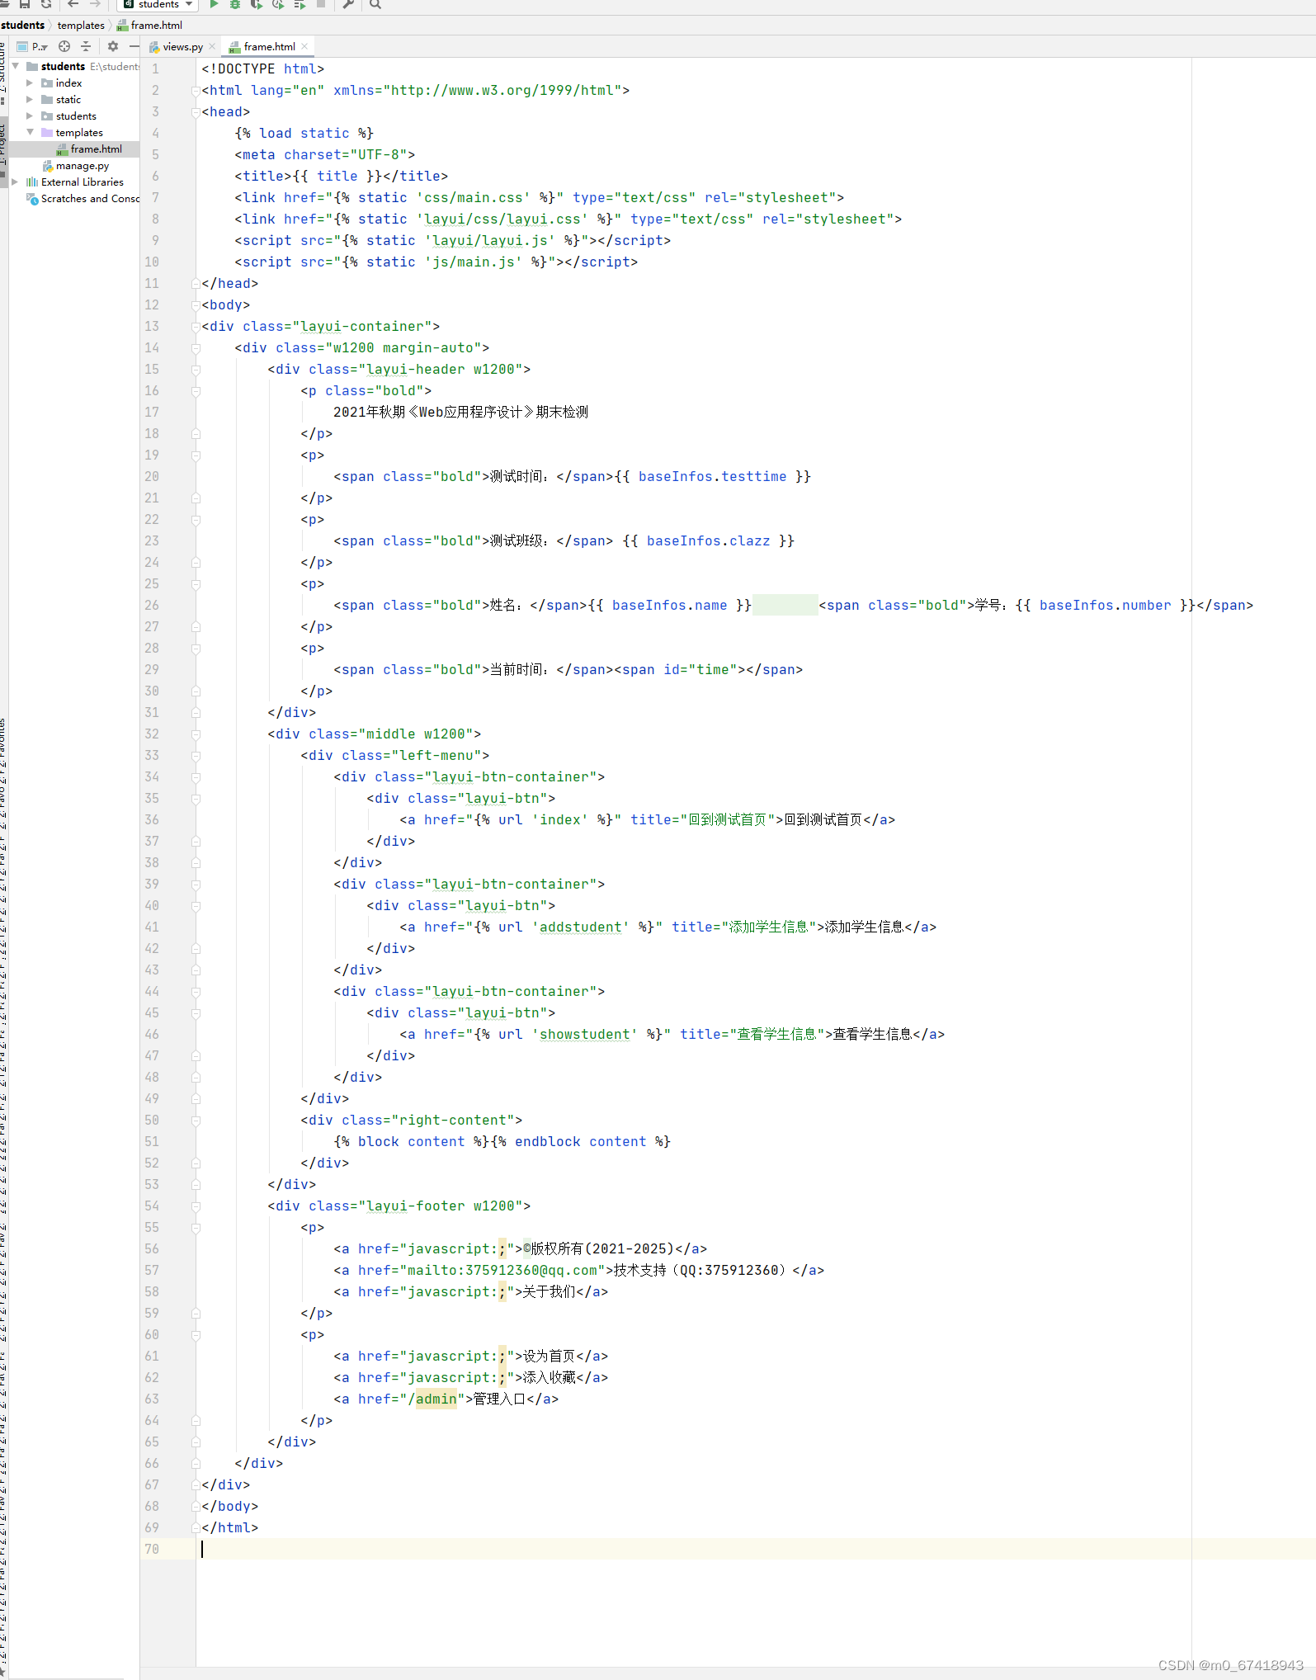Click the Save All toolbar icon
The width and height of the screenshot is (1316, 1680).
pyautogui.click(x=25, y=4)
